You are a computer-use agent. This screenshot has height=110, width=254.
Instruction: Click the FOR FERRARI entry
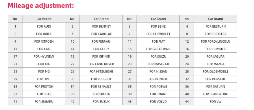(x=101, y=41)
